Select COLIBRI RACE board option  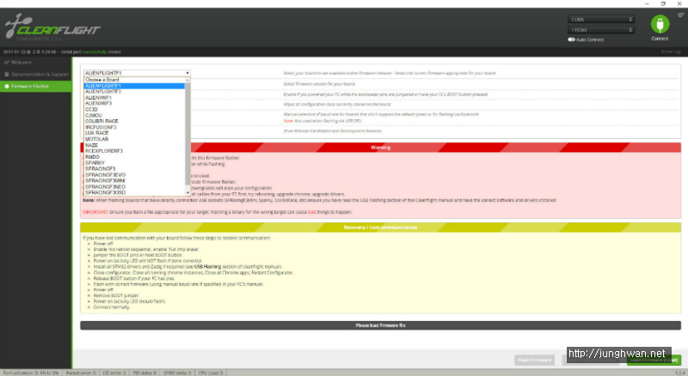(x=134, y=121)
